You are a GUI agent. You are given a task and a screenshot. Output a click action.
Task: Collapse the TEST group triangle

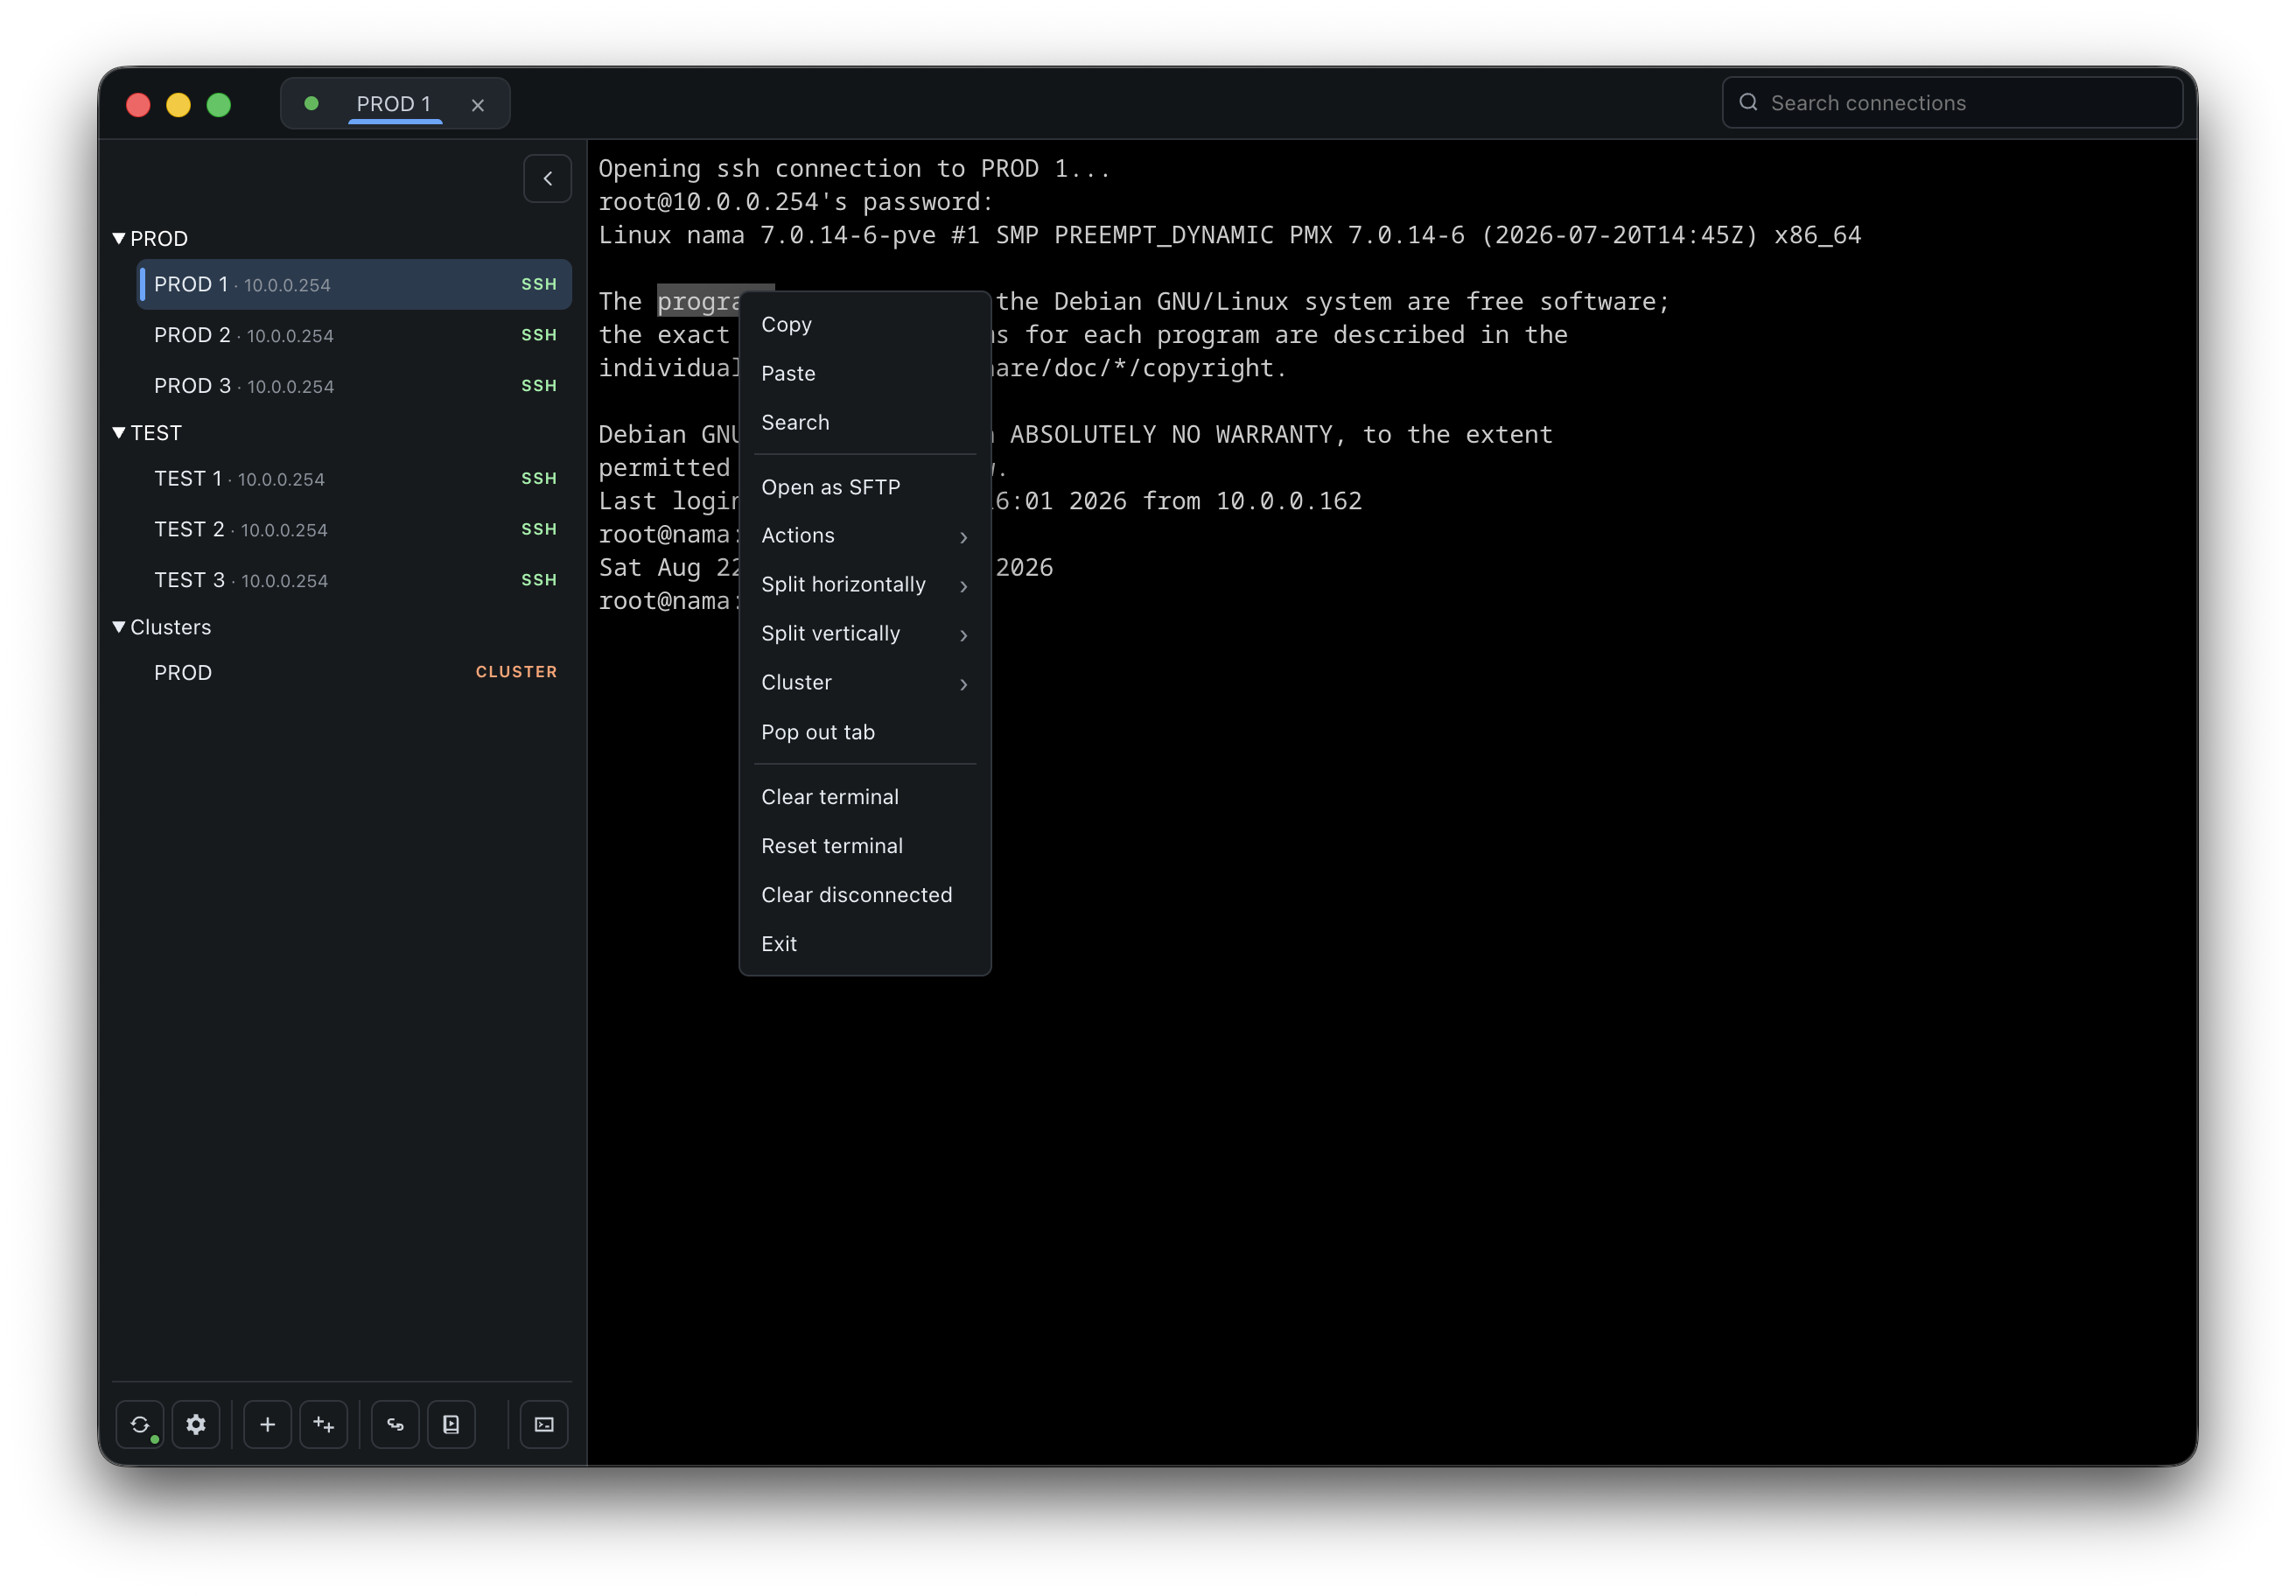[119, 432]
